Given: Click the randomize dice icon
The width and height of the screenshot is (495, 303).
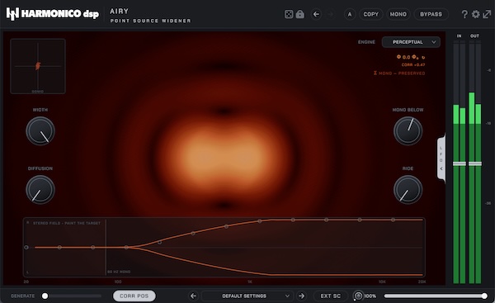Looking at the screenshot, I should point(289,14).
